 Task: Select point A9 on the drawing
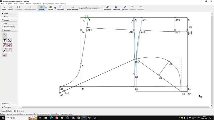pyautogui.click(x=169, y=61)
